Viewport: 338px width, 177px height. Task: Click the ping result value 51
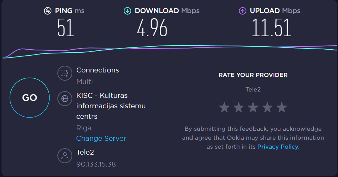66,28
